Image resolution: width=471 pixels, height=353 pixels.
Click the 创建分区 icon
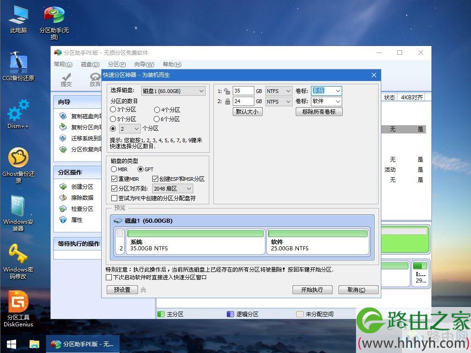pyautogui.click(x=63, y=187)
